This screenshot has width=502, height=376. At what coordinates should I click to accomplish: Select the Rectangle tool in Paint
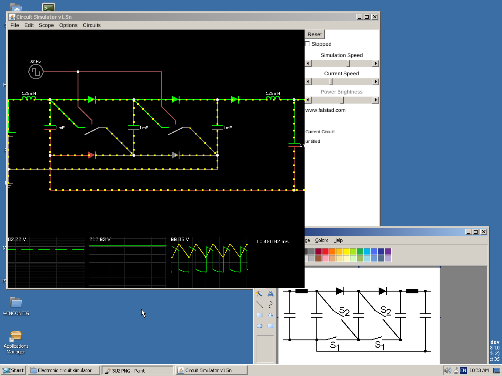click(x=260, y=315)
